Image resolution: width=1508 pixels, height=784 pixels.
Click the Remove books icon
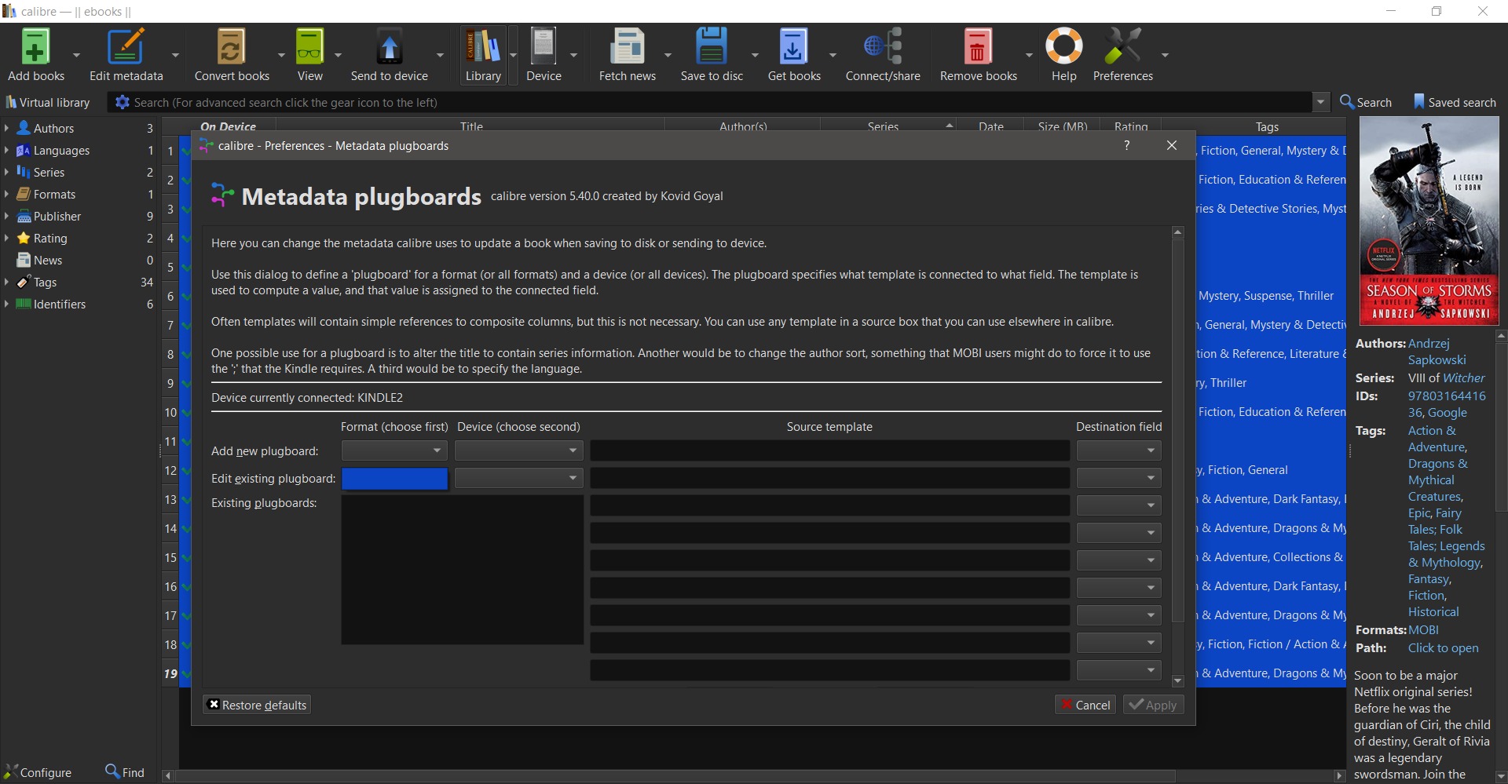click(x=977, y=47)
